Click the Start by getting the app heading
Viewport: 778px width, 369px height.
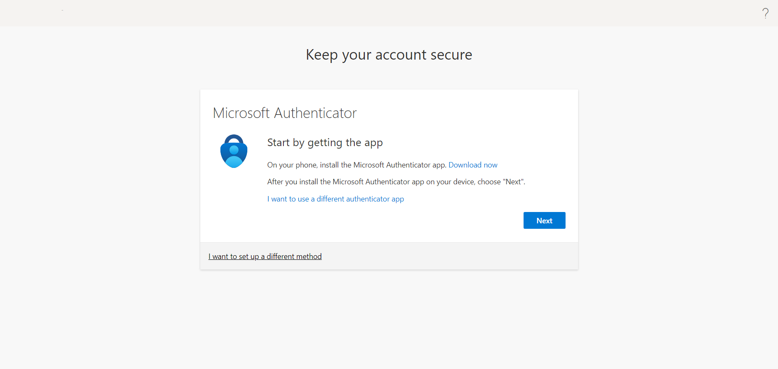(325, 143)
